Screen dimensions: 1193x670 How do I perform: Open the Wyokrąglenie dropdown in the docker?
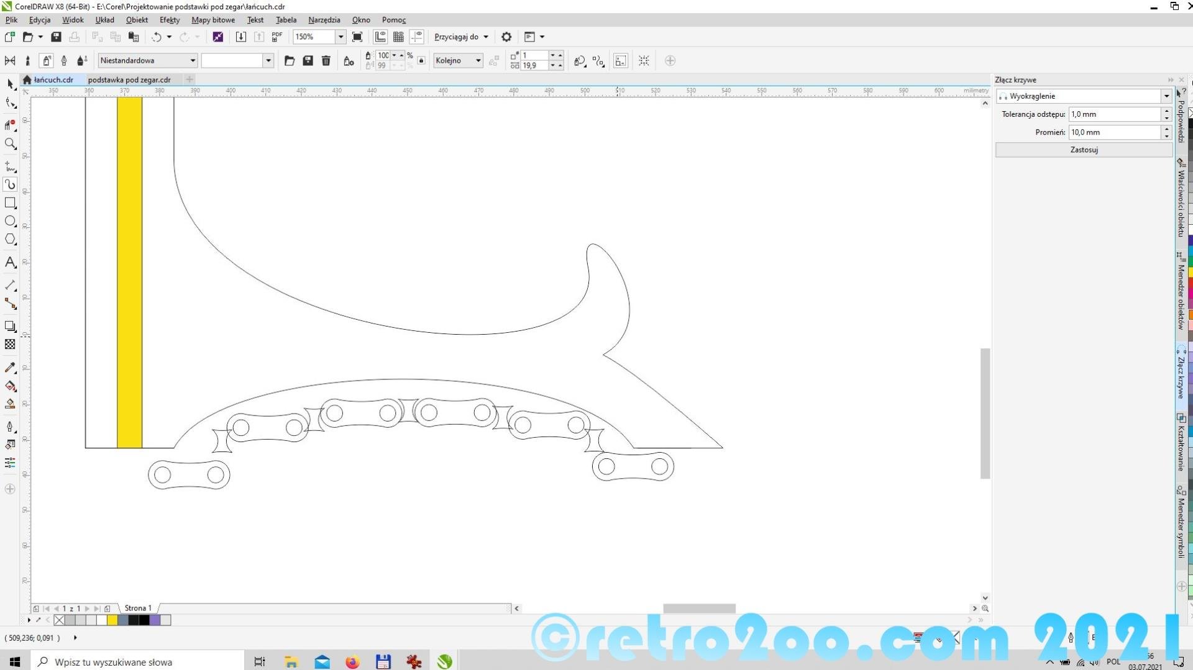point(1166,96)
